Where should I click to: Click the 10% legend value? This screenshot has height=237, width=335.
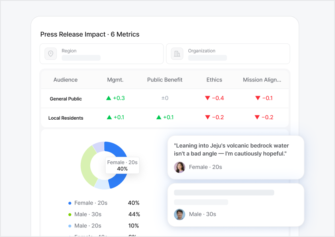[x=134, y=226]
